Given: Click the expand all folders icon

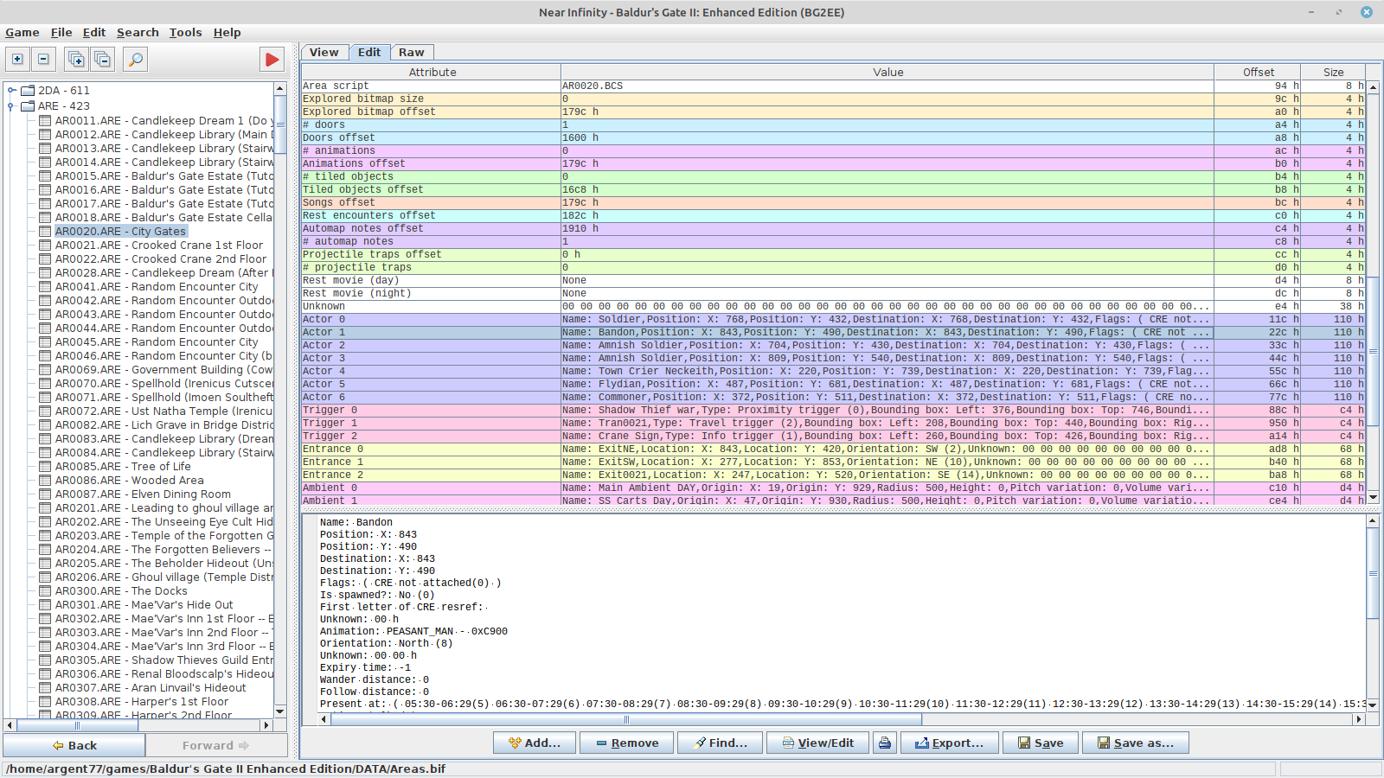Looking at the screenshot, I should [76, 59].
